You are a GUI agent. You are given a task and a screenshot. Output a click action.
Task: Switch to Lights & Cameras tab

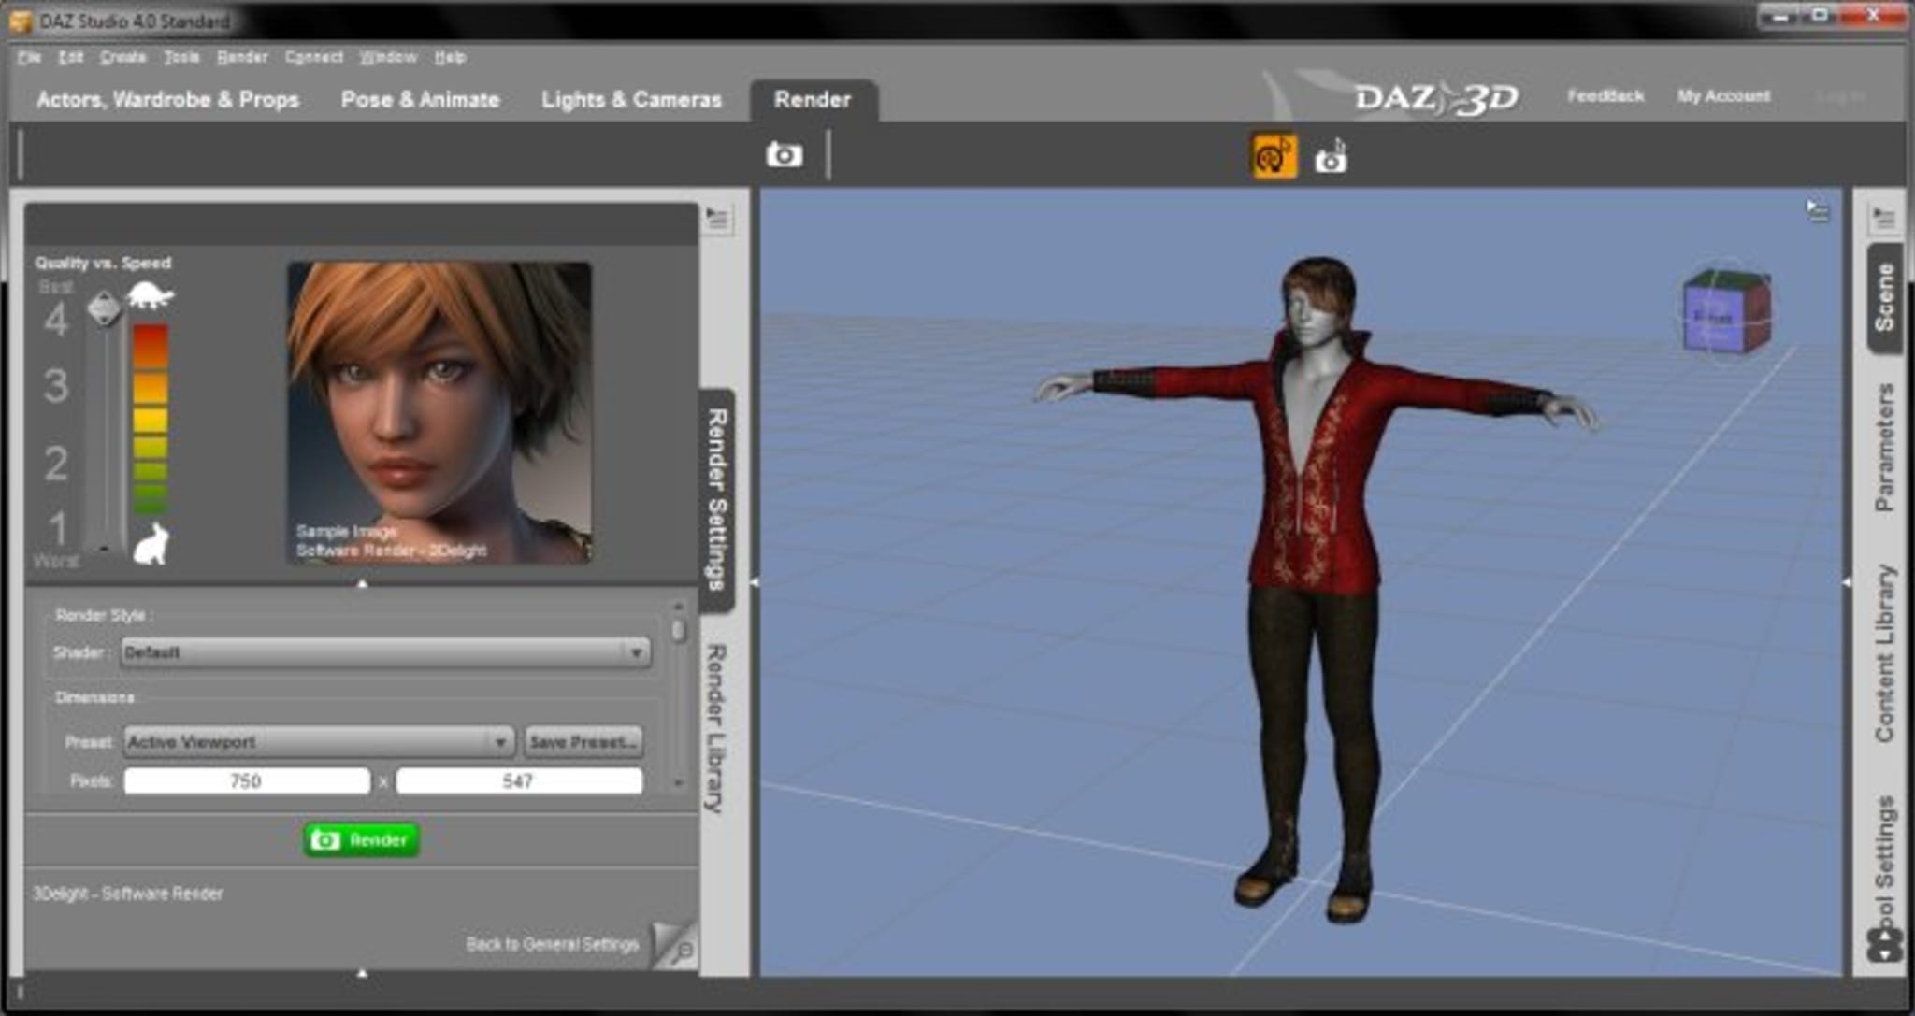click(632, 99)
